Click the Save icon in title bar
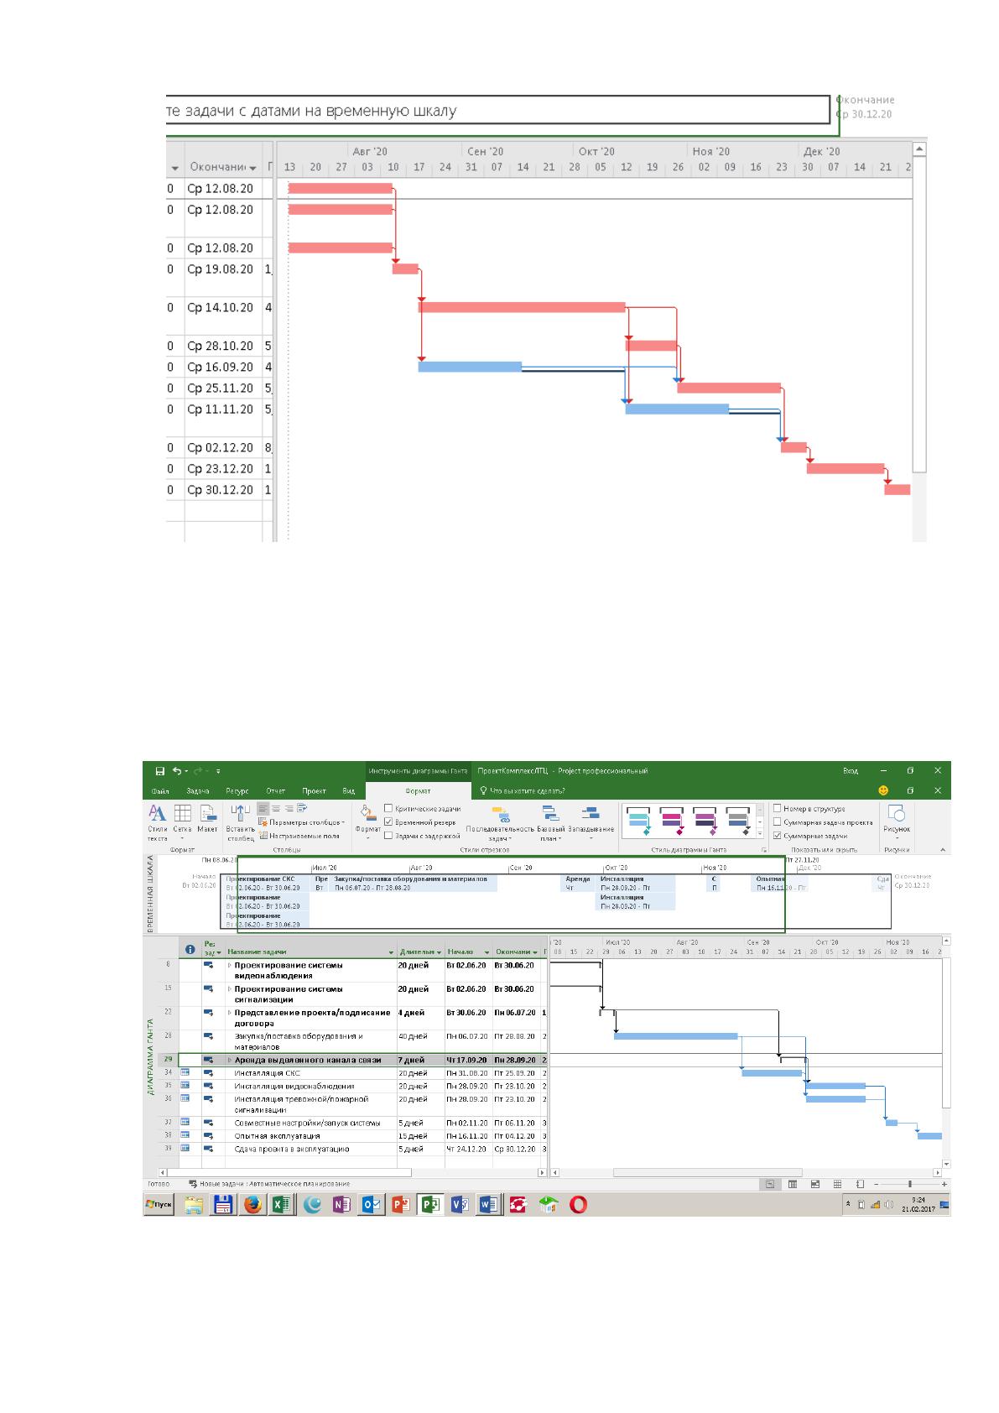999x1413 pixels. [159, 770]
